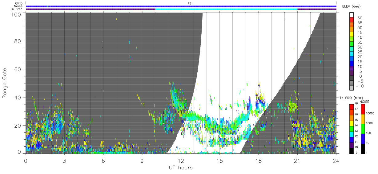This screenshot has height=174, width=378.
Task: Click the 80 tick on the Range Gate axis
Action: click(x=18, y=41)
